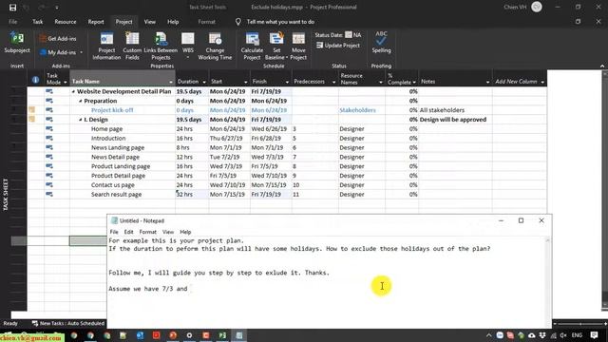Switch to the Report ribbon tab
The height and width of the screenshot is (342, 608).
point(96,22)
